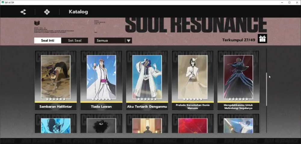Maximize the SM-A175F window
301x144 pixels.
point(289,2)
